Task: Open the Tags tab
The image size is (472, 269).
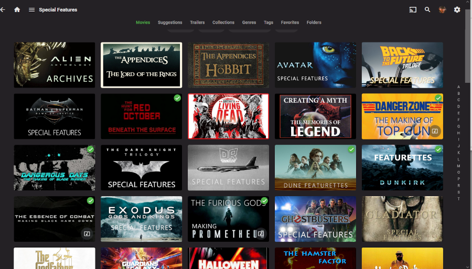Action: click(x=269, y=22)
